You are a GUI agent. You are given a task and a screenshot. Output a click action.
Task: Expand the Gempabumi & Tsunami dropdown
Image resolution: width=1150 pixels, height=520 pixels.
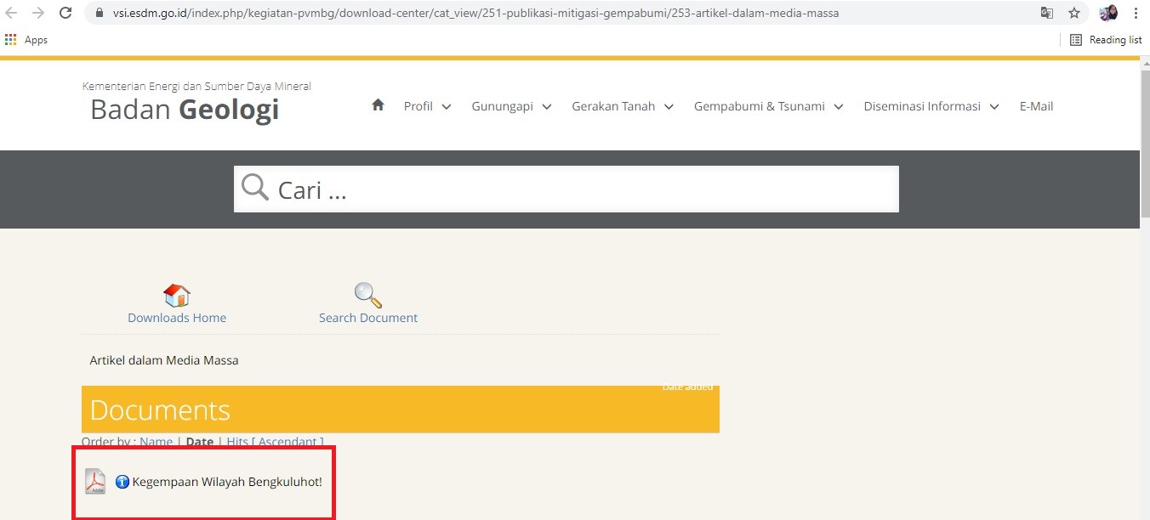768,106
